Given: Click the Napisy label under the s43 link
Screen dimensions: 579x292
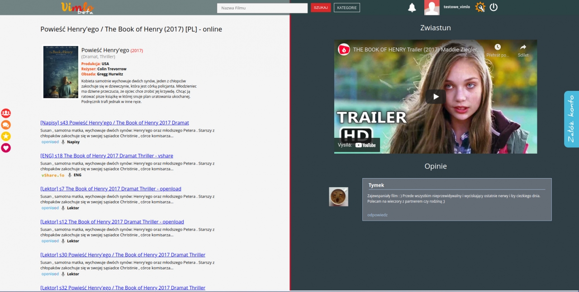Looking at the screenshot, I should (73, 142).
